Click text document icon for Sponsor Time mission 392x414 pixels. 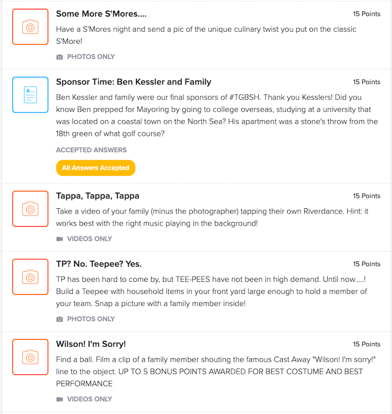point(30,95)
